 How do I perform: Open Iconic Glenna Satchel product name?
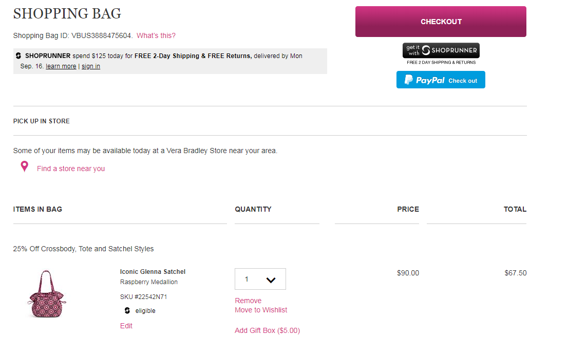pyautogui.click(x=153, y=272)
